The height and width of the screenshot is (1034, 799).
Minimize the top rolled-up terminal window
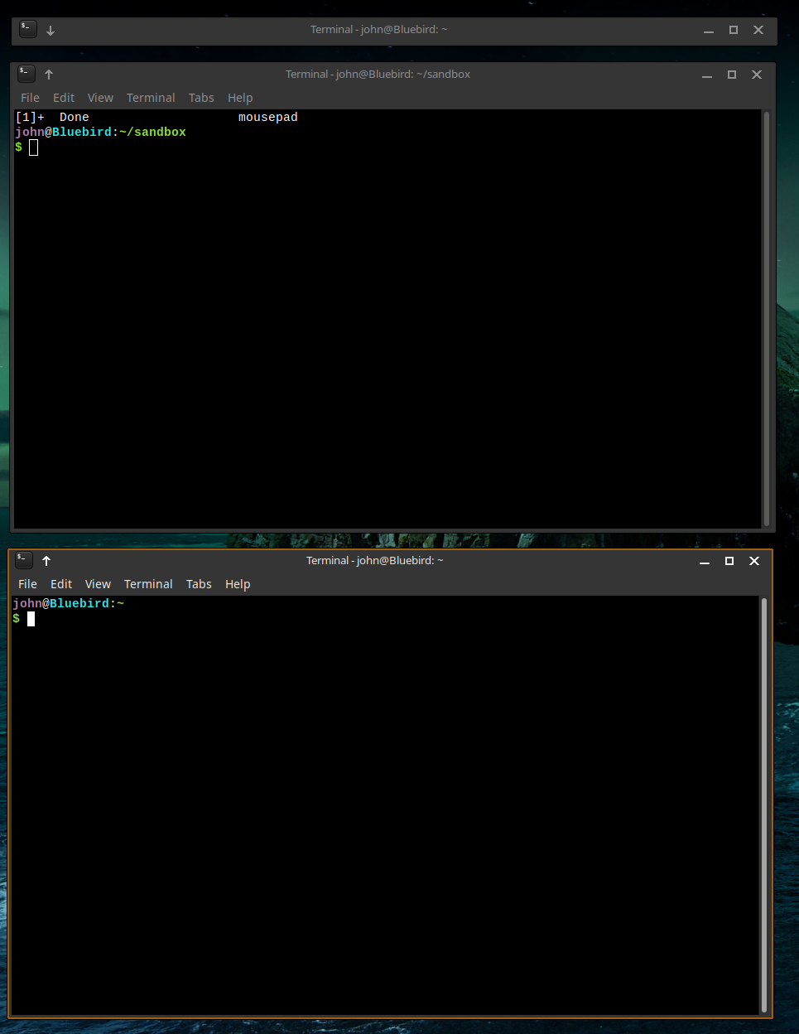[x=709, y=31]
